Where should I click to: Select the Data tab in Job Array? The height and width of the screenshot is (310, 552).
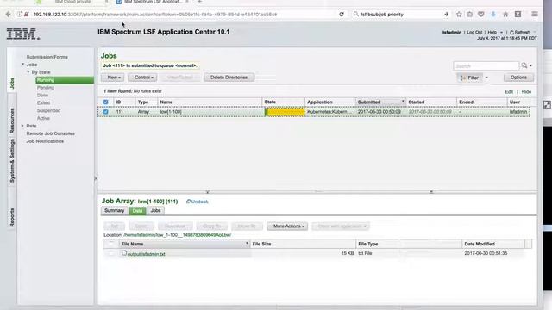tap(137, 210)
